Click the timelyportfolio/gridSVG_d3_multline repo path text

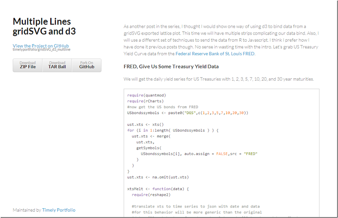41,49
